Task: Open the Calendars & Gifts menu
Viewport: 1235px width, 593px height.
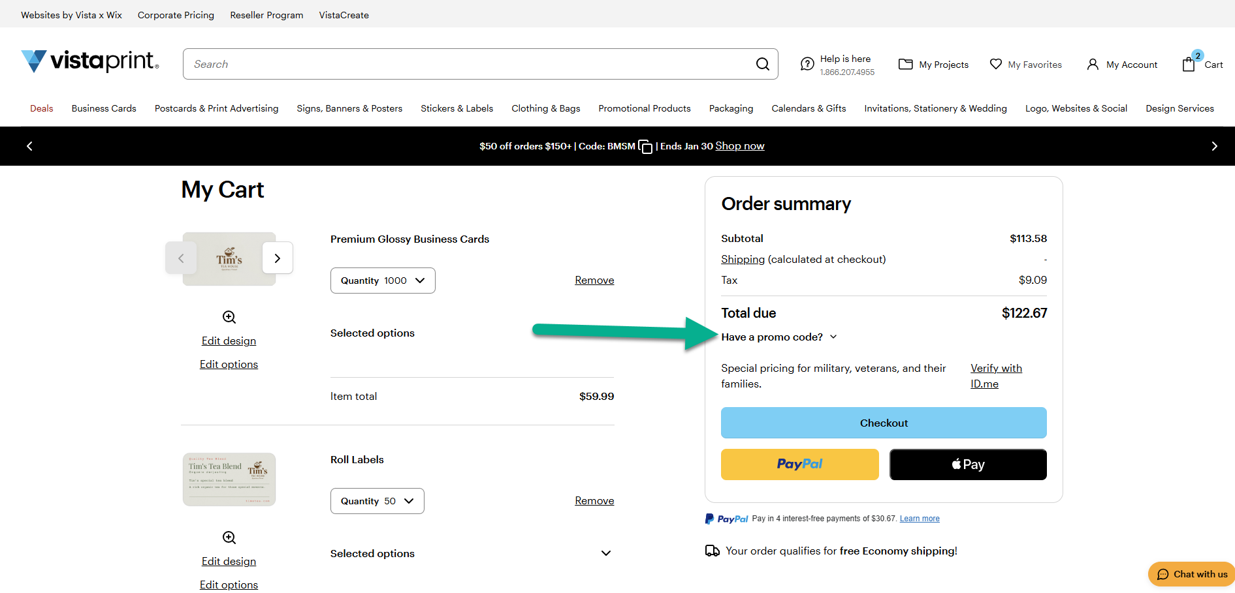Action: (809, 108)
